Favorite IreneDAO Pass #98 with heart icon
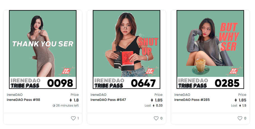The image size is (255, 129). click(x=73, y=118)
